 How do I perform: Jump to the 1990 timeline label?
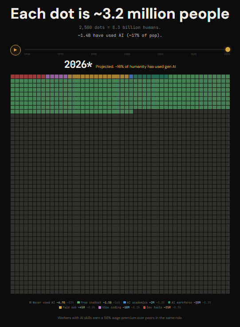[x=94, y=54]
